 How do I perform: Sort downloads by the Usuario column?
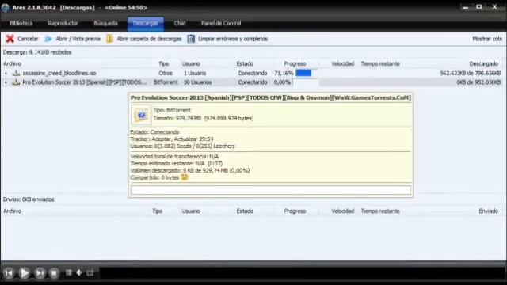pos(191,64)
